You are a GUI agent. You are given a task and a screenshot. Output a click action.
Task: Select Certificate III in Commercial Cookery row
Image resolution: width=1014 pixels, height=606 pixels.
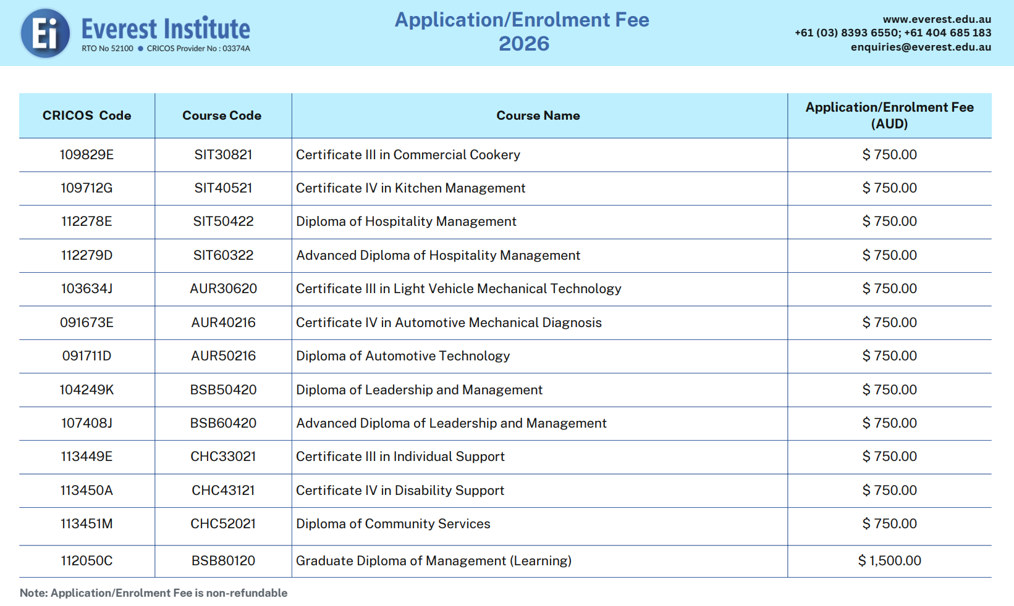pos(408,155)
